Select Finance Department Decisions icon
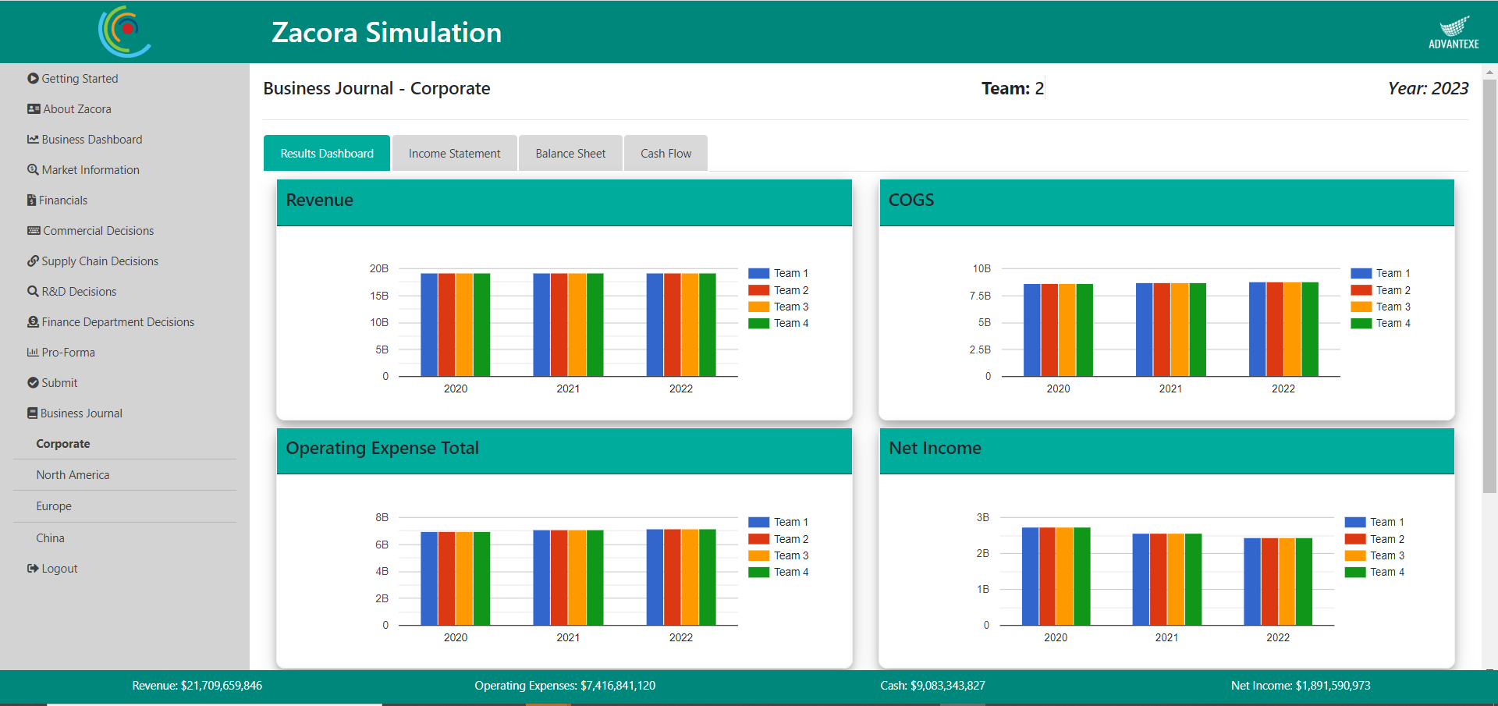The width and height of the screenshot is (1498, 706). 33,321
